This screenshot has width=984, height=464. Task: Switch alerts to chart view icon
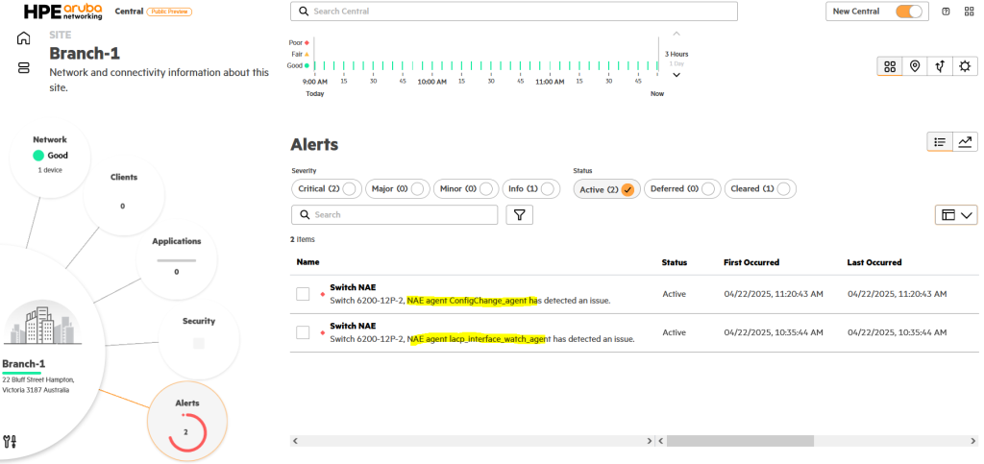pyautogui.click(x=965, y=142)
